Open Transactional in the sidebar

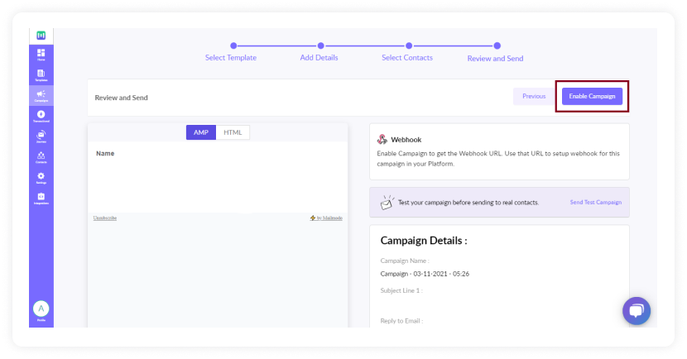(x=41, y=117)
